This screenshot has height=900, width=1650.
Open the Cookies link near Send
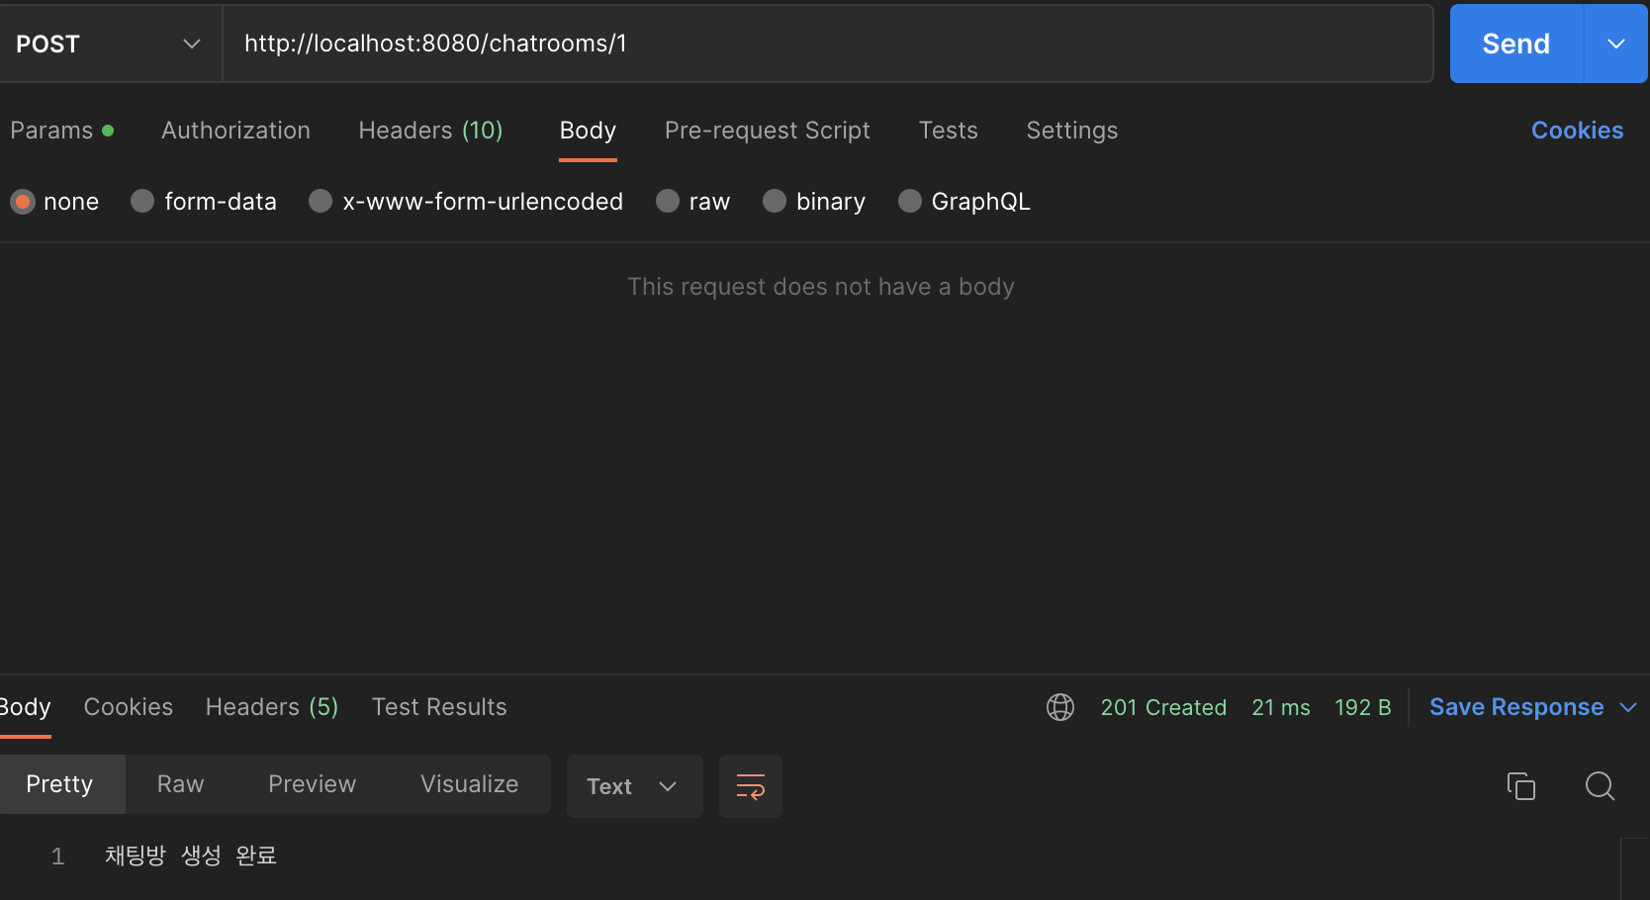click(1577, 131)
